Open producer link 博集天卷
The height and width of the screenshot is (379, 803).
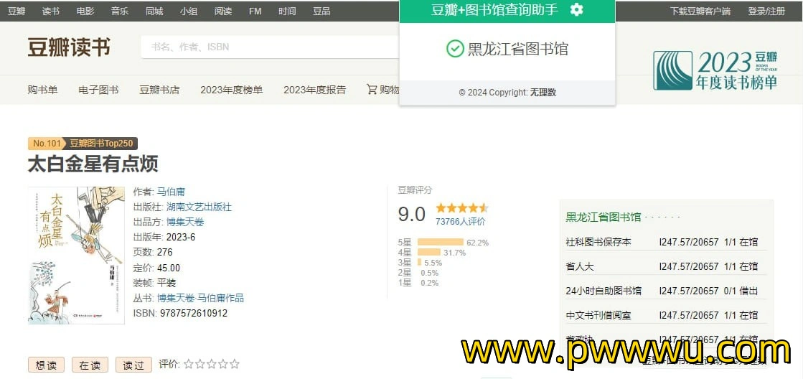(x=185, y=223)
